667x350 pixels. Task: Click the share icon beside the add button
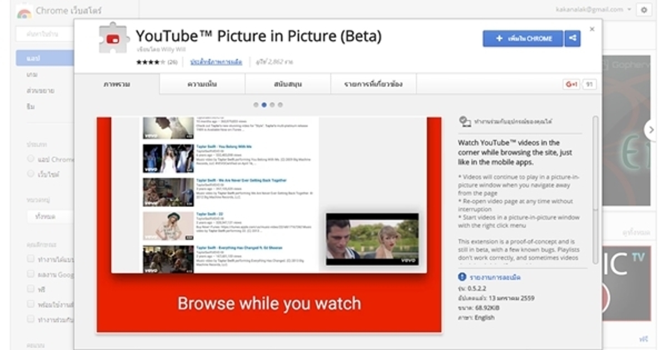[x=572, y=38]
